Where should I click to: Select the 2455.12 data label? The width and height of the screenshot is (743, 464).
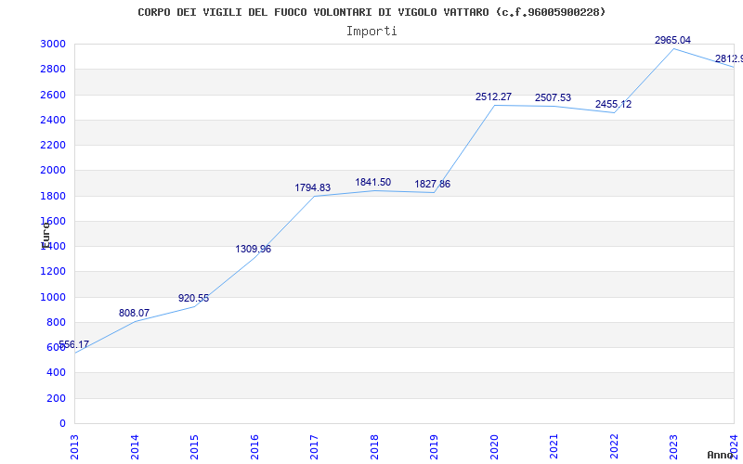pos(613,105)
